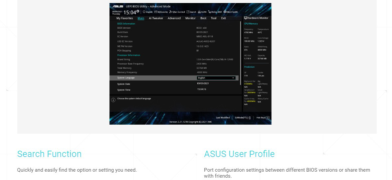Screen dimensions: 392x180
Task: Click the BIOS Version value 0503 x64
Action: (202, 28)
